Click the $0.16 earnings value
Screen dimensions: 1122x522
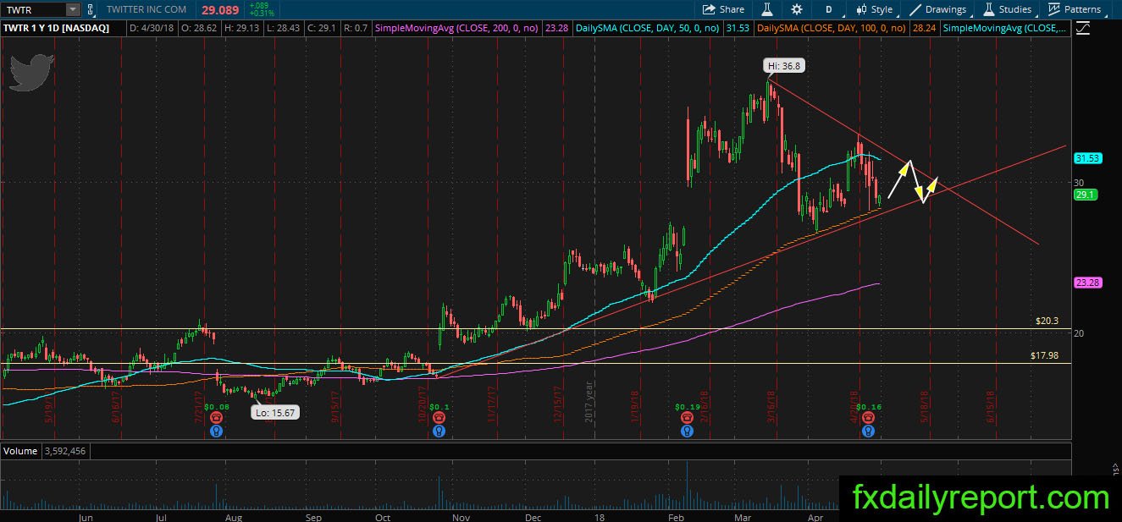[867, 407]
